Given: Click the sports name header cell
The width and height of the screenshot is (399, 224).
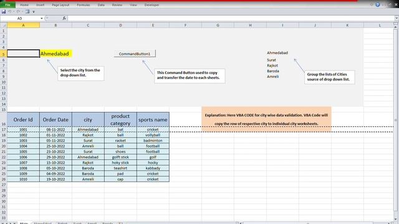Looking at the screenshot, I should pyautogui.click(x=153, y=119).
